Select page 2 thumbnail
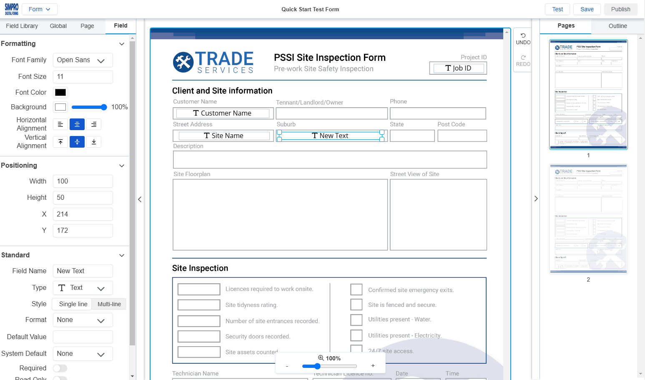 tap(588, 219)
